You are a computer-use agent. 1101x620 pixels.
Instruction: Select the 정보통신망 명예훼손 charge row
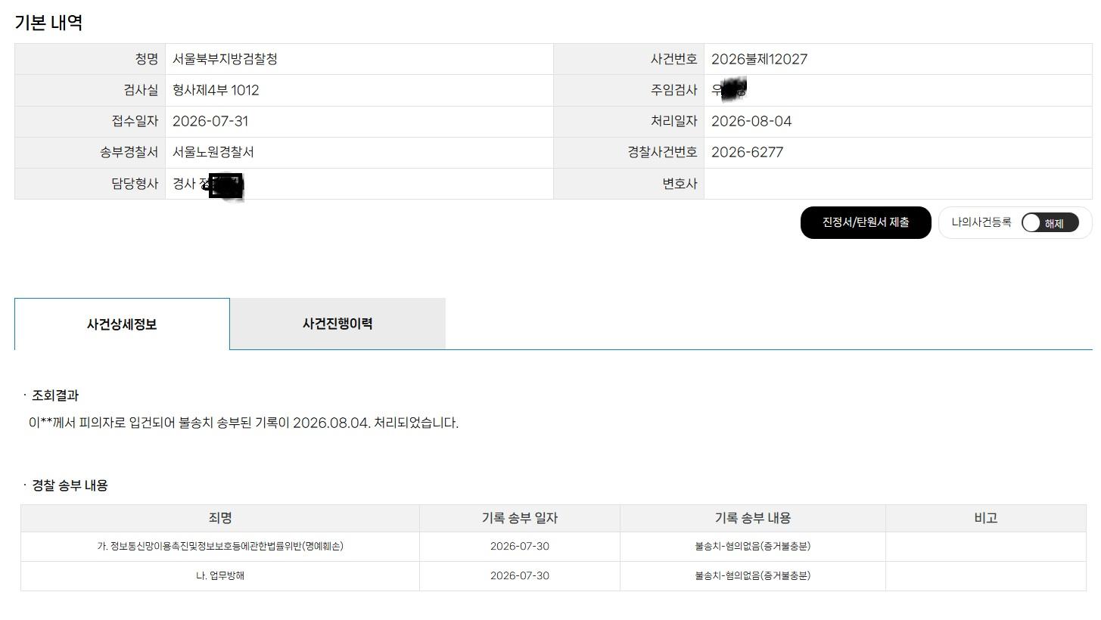pos(553,546)
